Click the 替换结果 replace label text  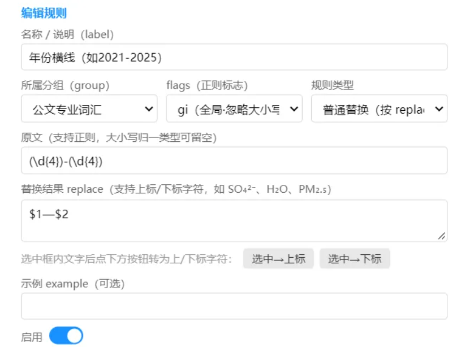[x=176, y=189]
